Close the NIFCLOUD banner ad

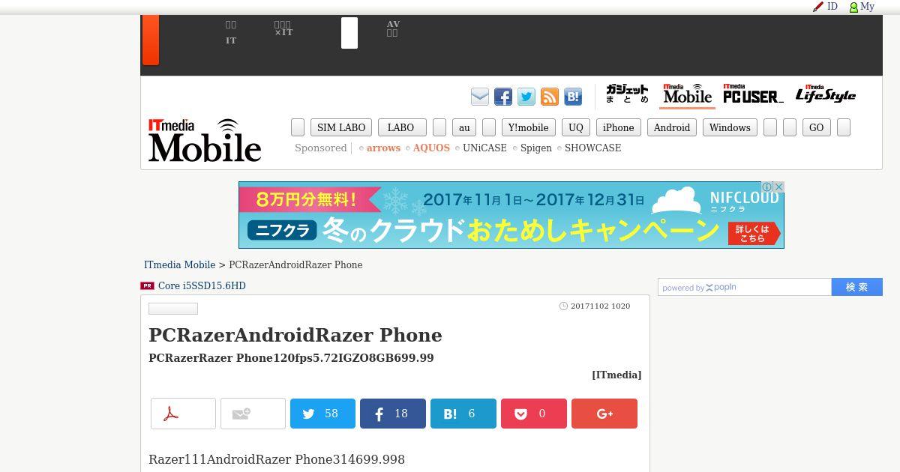pyautogui.click(x=779, y=187)
